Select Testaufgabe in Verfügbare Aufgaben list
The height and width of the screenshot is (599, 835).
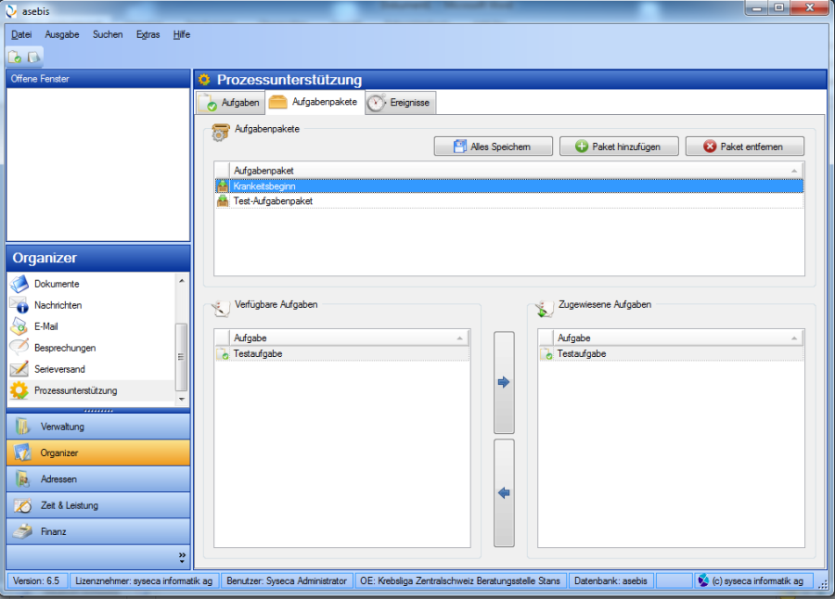coord(342,354)
